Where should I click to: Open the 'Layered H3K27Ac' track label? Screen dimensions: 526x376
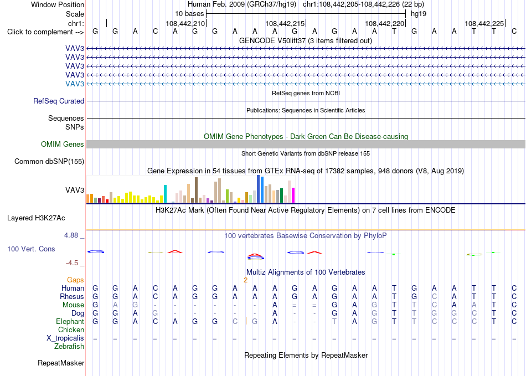(x=36, y=218)
